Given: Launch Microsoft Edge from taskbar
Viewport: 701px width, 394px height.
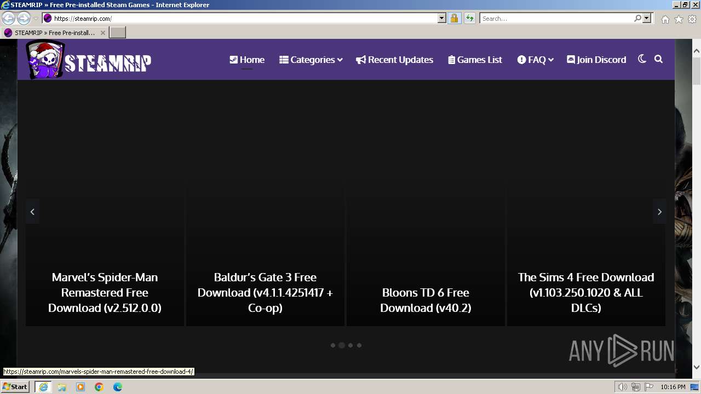Looking at the screenshot, I should pos(118,387).
